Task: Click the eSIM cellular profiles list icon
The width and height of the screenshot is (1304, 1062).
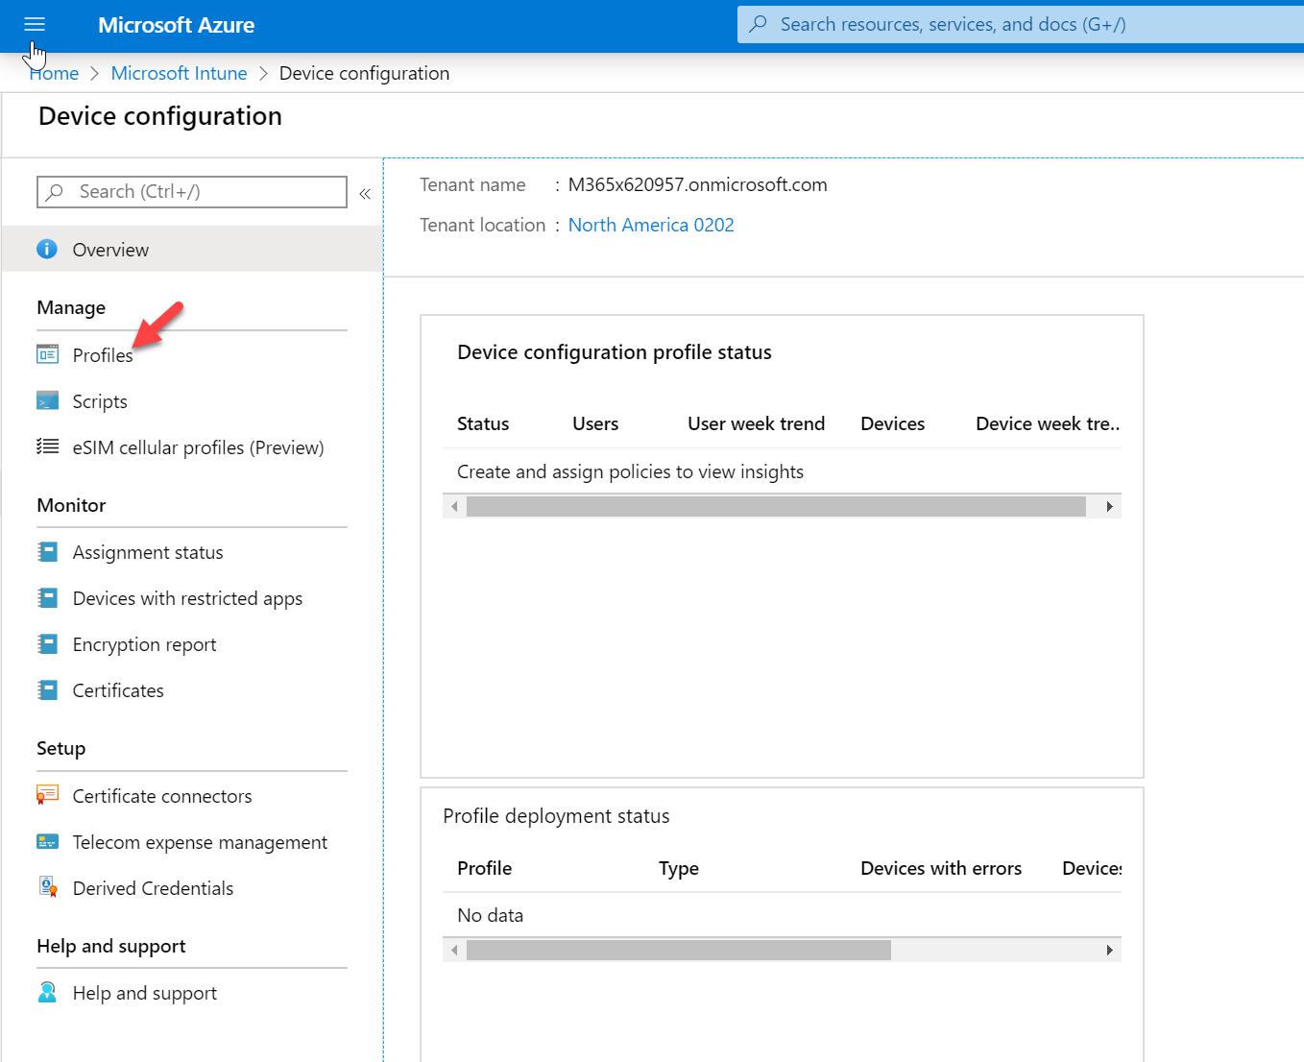Action: [47, 447]
